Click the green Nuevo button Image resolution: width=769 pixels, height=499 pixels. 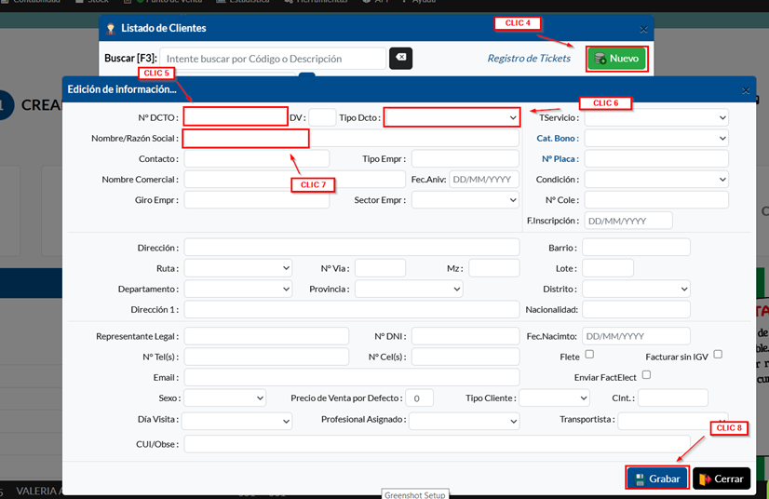click(616, 59)
